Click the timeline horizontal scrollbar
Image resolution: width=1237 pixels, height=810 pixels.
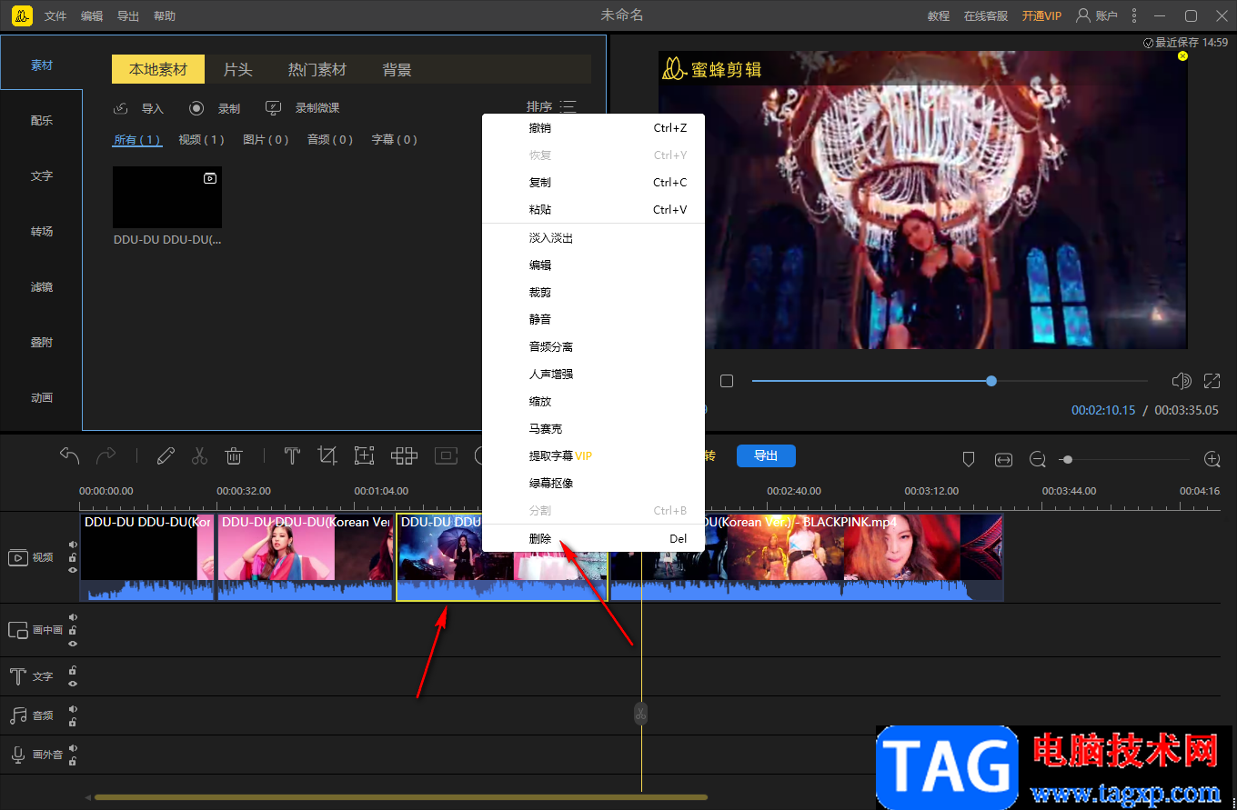[x=400, y=797]
